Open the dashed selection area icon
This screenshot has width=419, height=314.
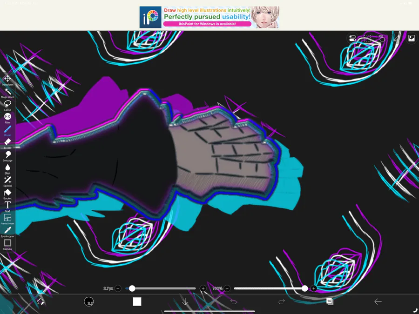(x=367, y=39)
